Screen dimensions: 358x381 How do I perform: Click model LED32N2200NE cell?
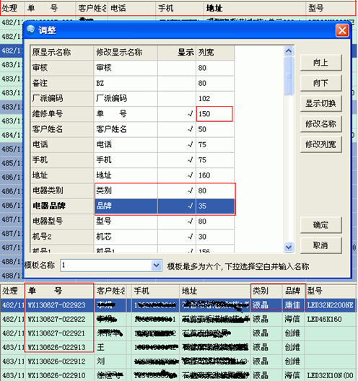tap(331, 305)
